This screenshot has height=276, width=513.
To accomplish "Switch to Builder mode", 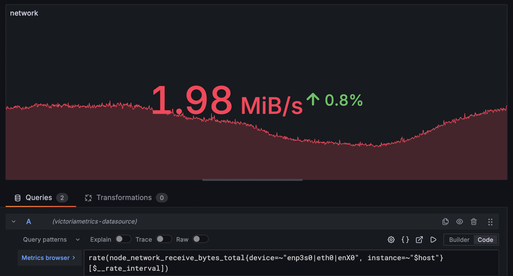I will [459, 240].
